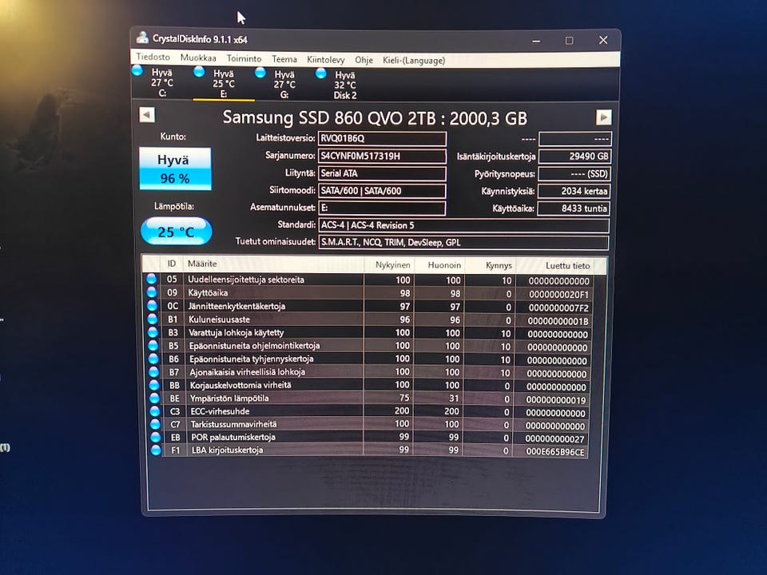Click the supported features field S.M.A.R.T., NCQ, TRIM
Viewport: 767px width, 575px height.
coord(463,243)
